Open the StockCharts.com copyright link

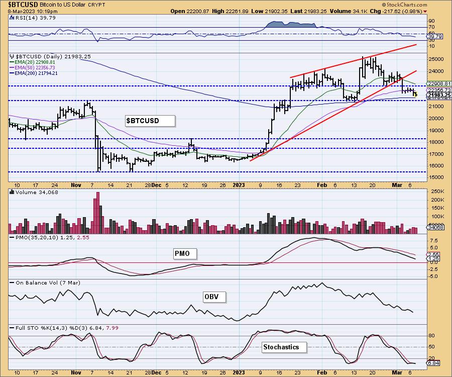405,5
